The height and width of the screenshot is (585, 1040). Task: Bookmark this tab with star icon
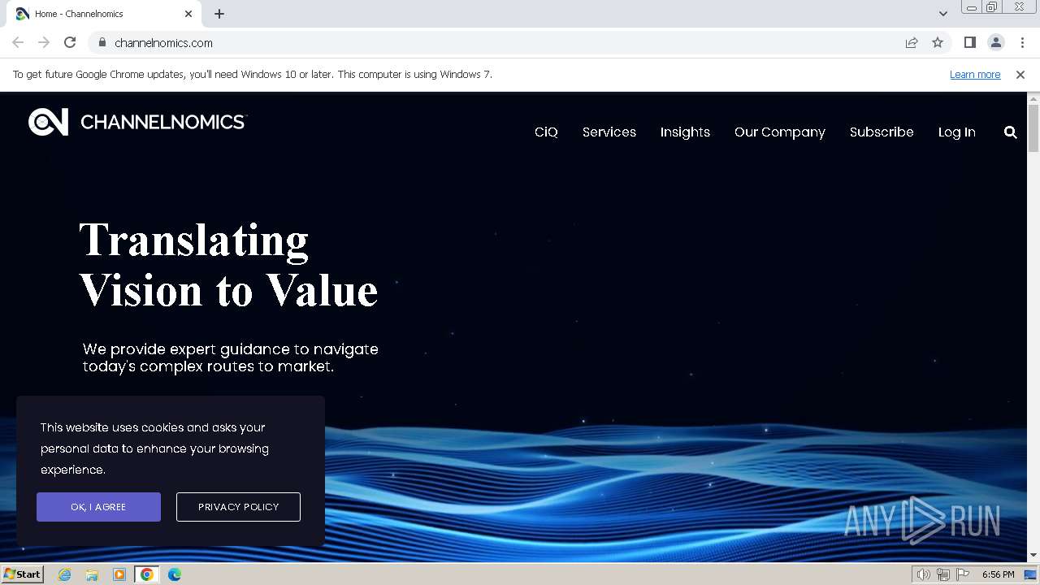(938, 42)
